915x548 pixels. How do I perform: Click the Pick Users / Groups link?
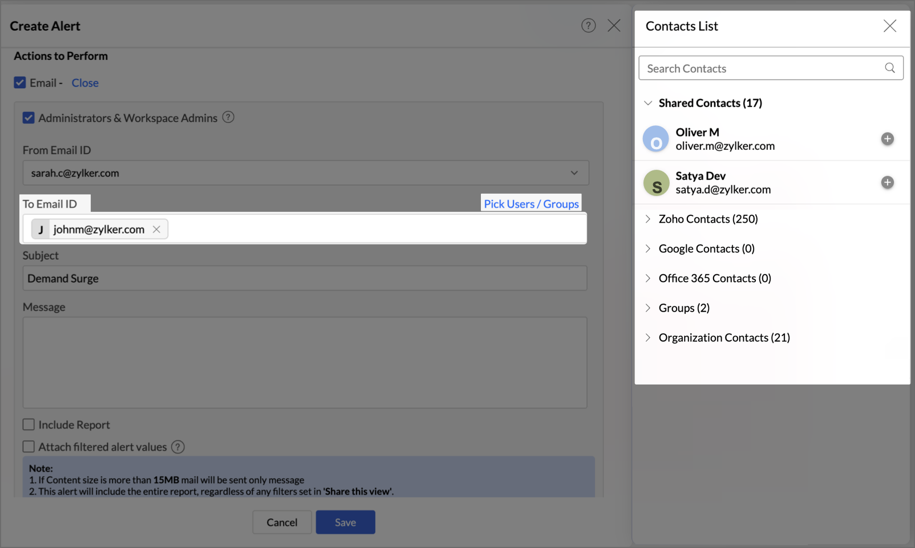(x=531, y=204)
